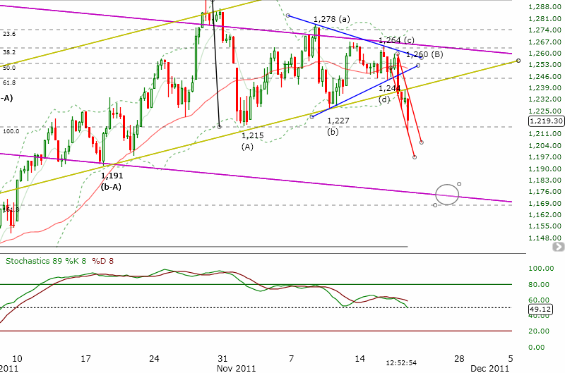
Task: Select the black vertical line's bottom endpoint handle
Action: [220, 127]
